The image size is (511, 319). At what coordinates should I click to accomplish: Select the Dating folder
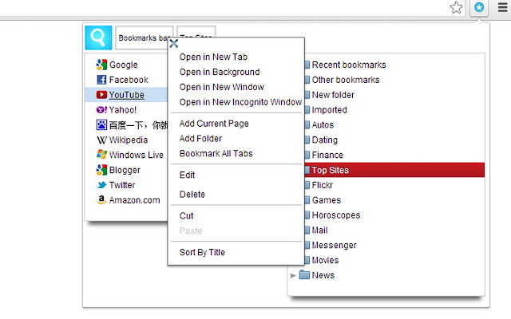(325, 140)
